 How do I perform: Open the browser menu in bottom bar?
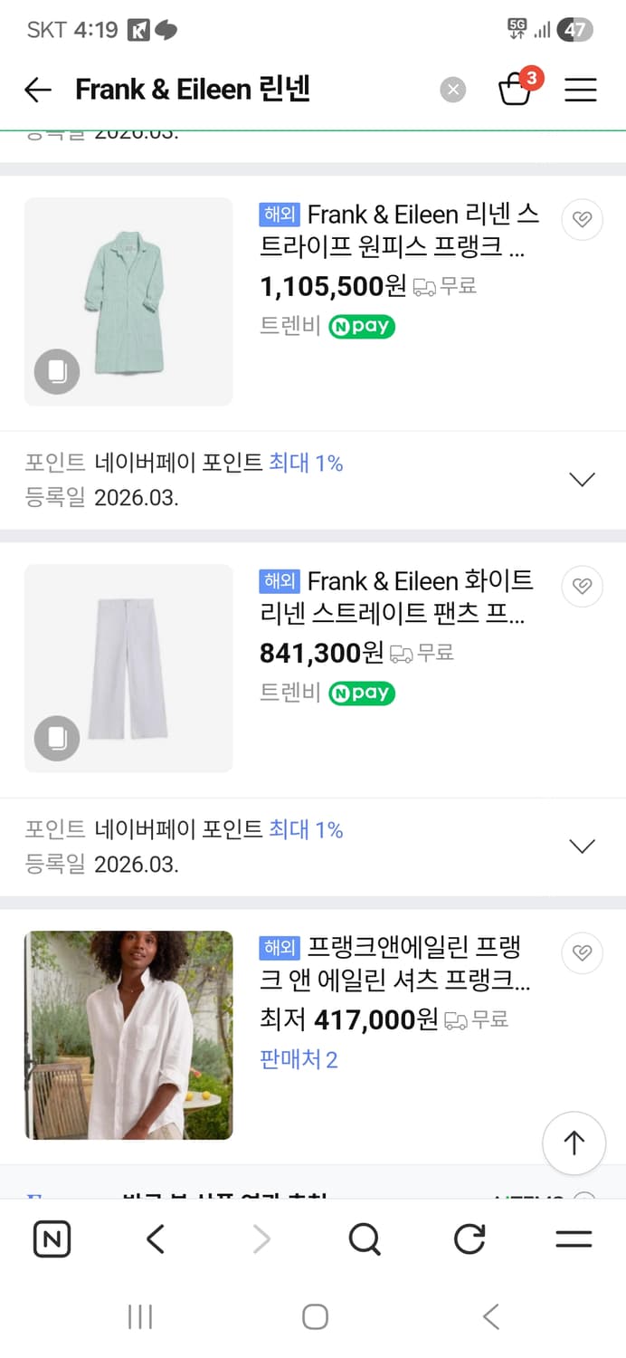574,1238
